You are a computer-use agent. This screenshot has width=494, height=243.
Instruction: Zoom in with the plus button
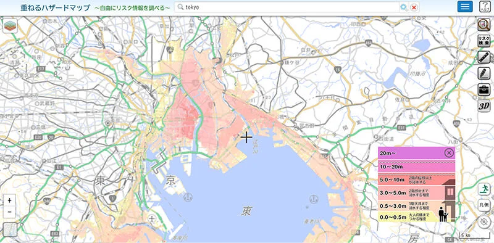[x=9, y=200]
